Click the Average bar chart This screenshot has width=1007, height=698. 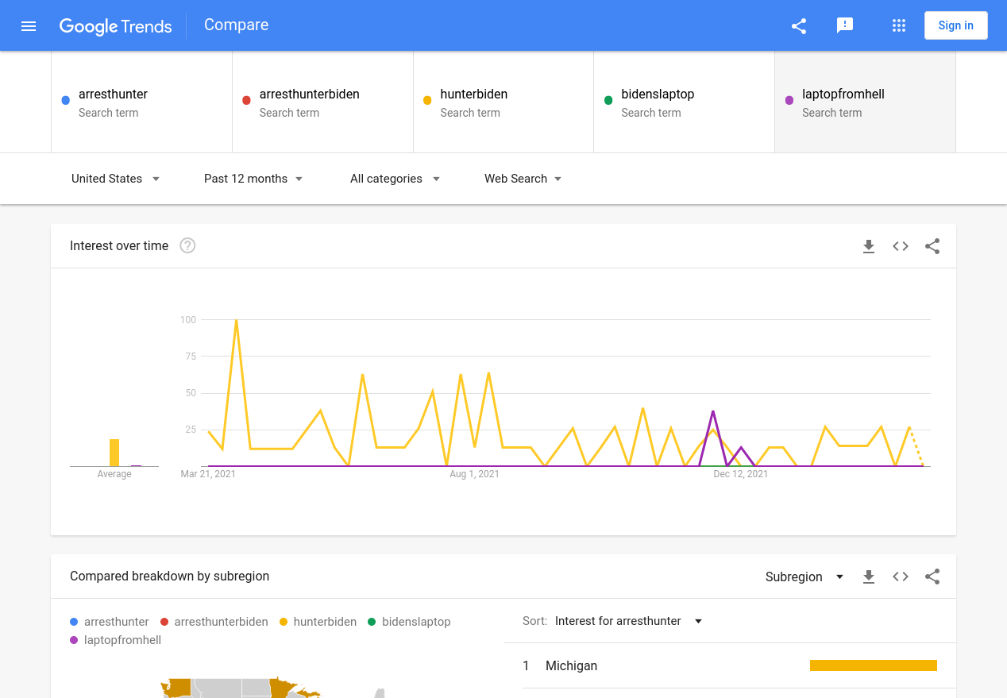click(x=114, y=453)
